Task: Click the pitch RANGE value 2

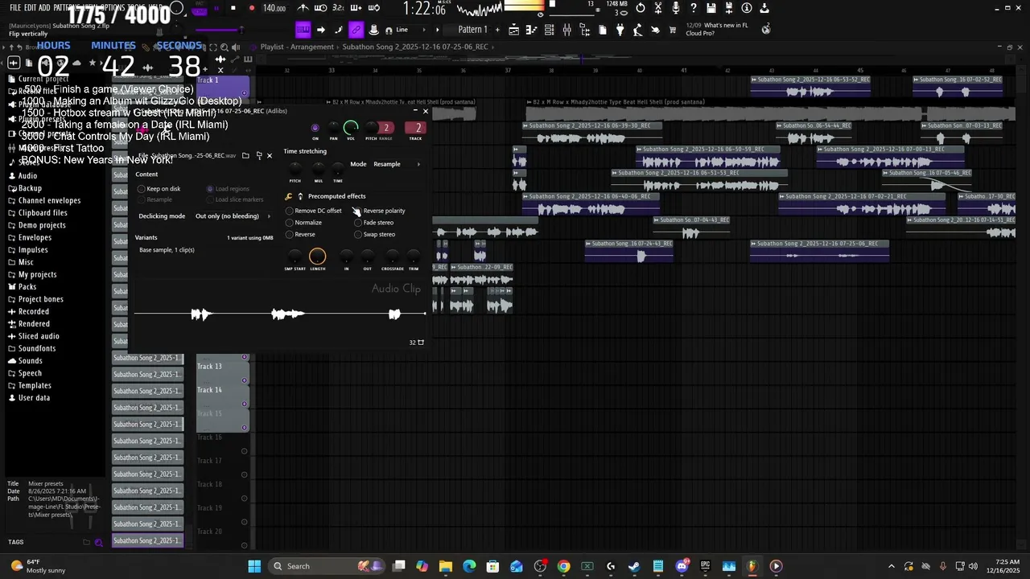Action: click(386, 128)
